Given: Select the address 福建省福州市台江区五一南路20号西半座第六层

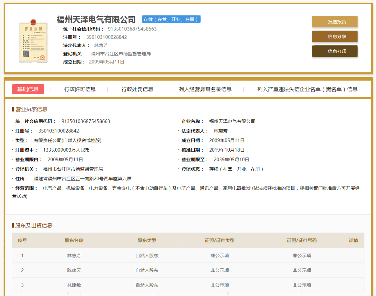Looking at the screenshot, I should click(82, 179).
